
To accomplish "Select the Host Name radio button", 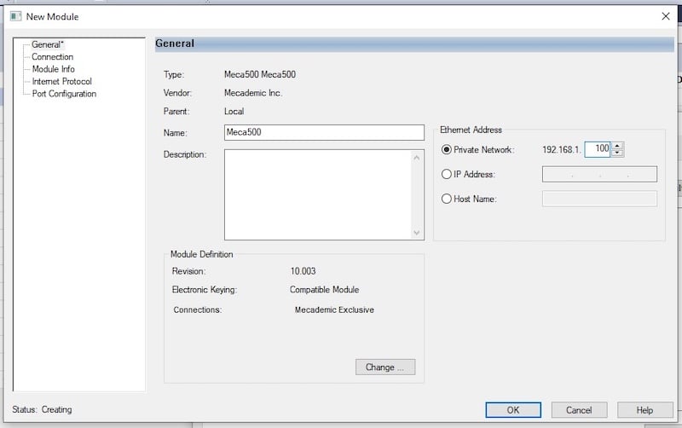I will [446, 199].
